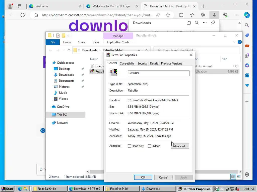
Task: Cancel the RetroBar Properties dialog
Action: pos(163,177)
